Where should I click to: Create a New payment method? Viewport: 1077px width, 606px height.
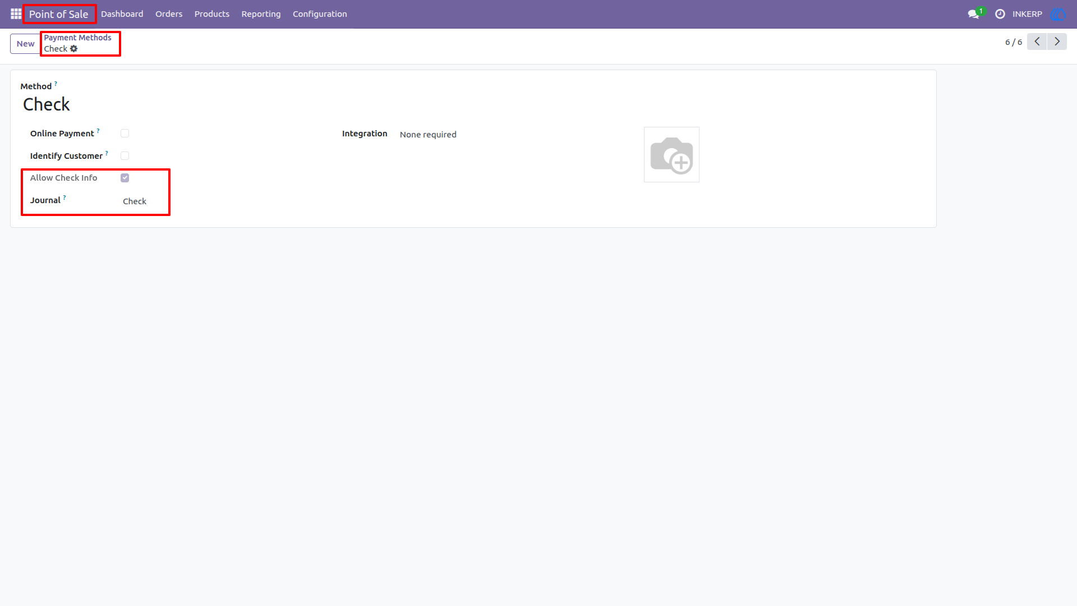pyautogui.click(x=25, y=44)
